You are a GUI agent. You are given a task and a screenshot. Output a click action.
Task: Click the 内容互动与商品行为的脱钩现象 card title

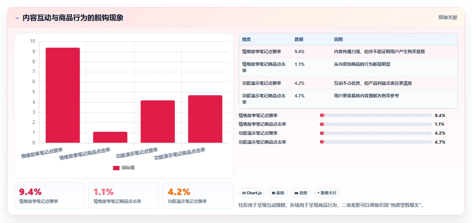click(73, 18)
